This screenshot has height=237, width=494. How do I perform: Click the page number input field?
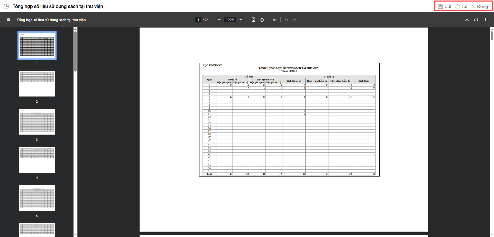point(198,20)
